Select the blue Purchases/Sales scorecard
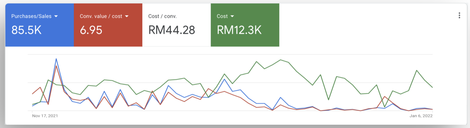 coord(40,25)
